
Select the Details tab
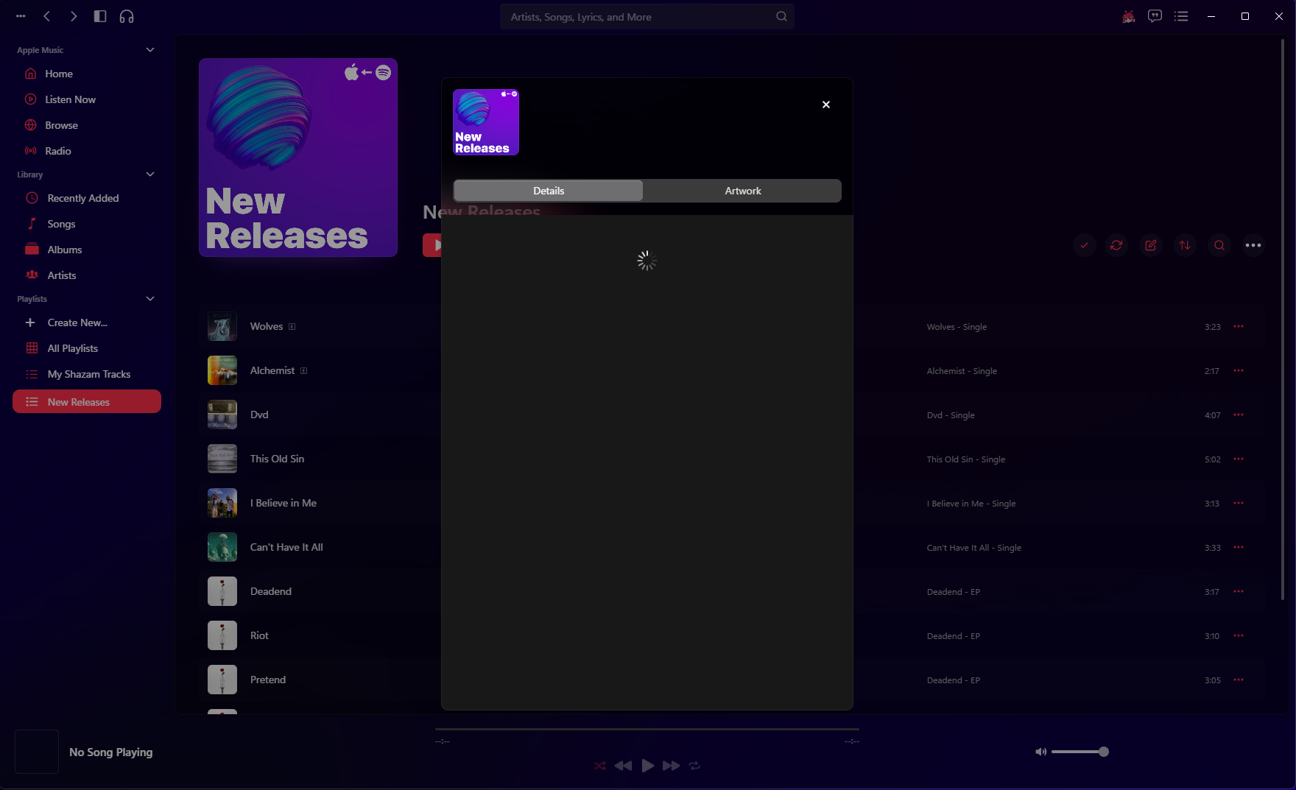tap(548, 190)
